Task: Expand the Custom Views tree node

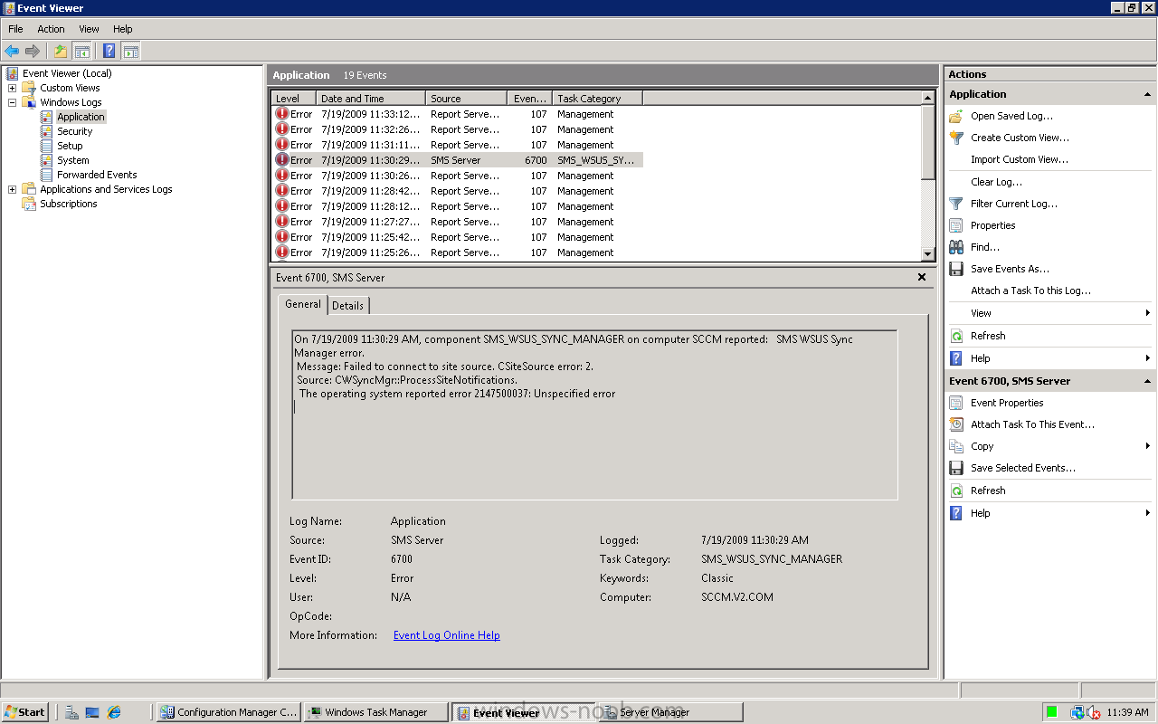Action: coord(12,88)
